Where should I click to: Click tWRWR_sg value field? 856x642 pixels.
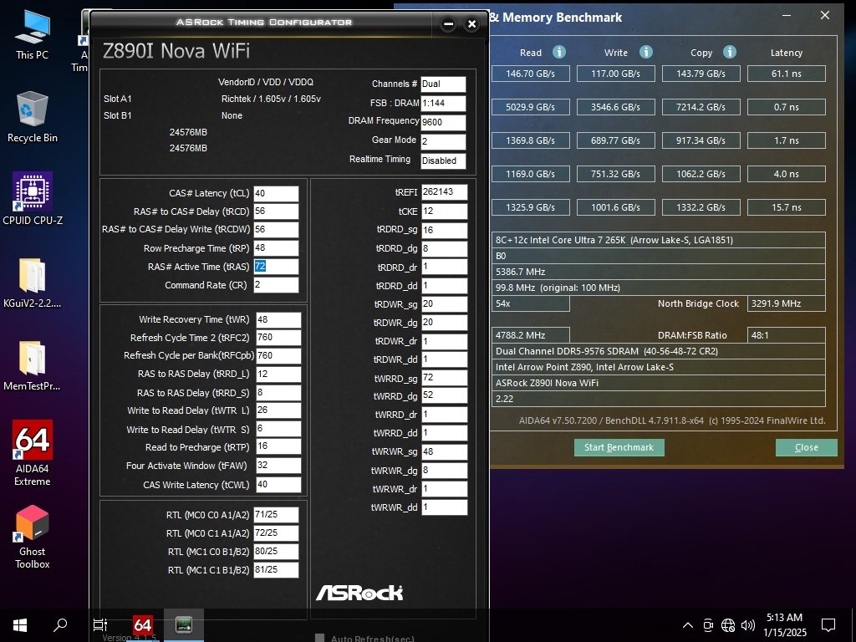click(x=445, y=451)
